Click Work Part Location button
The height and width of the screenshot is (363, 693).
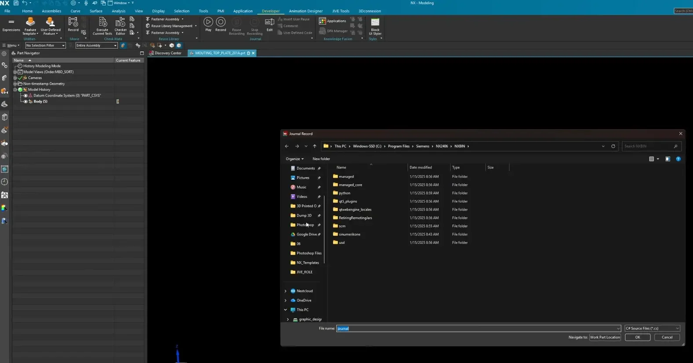click(605, 337)
